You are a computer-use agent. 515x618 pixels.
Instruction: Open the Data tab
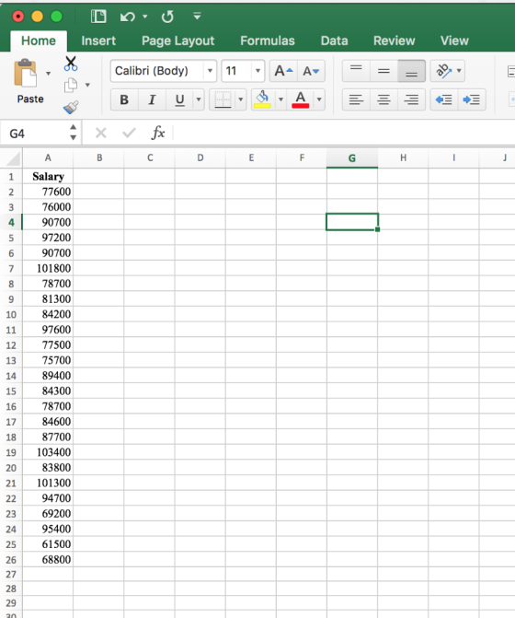pyautogui.click(x=335, y=41)
